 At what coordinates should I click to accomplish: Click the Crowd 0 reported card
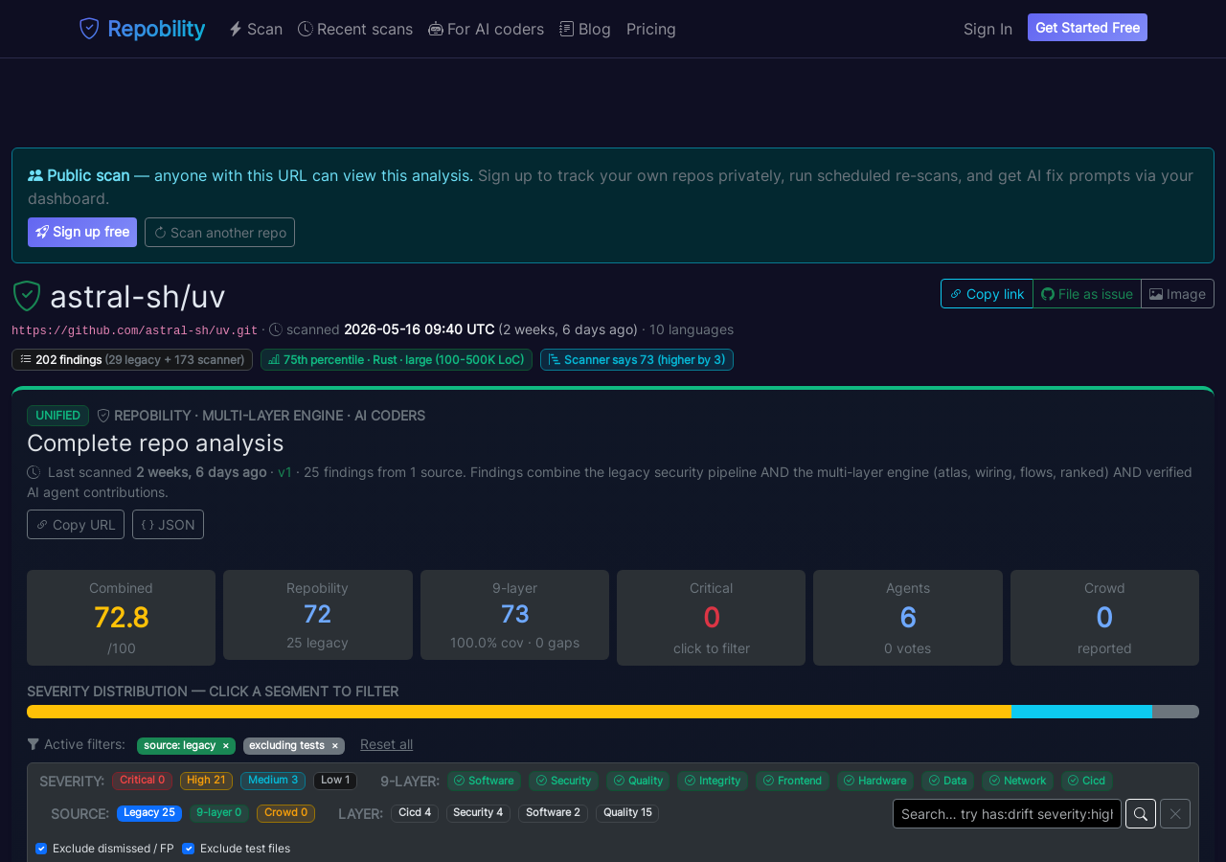tap(1104, 618)
